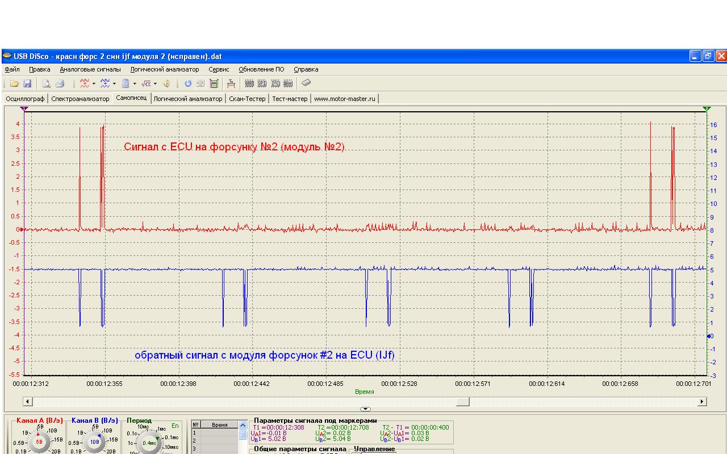Click the open file folder icon
Image resolution: width=727 pixels, height=454 pixels.
pyautogui.click(x=14, y=83)
